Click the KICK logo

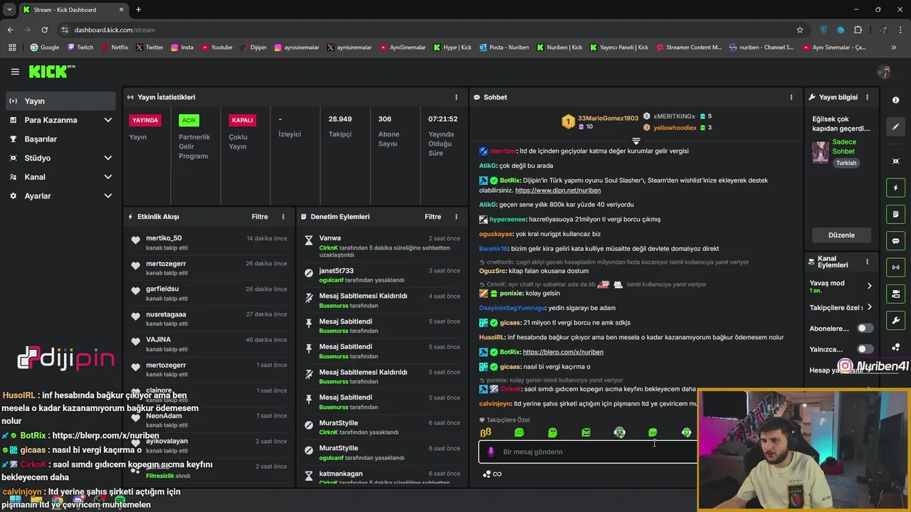[51, 71]
